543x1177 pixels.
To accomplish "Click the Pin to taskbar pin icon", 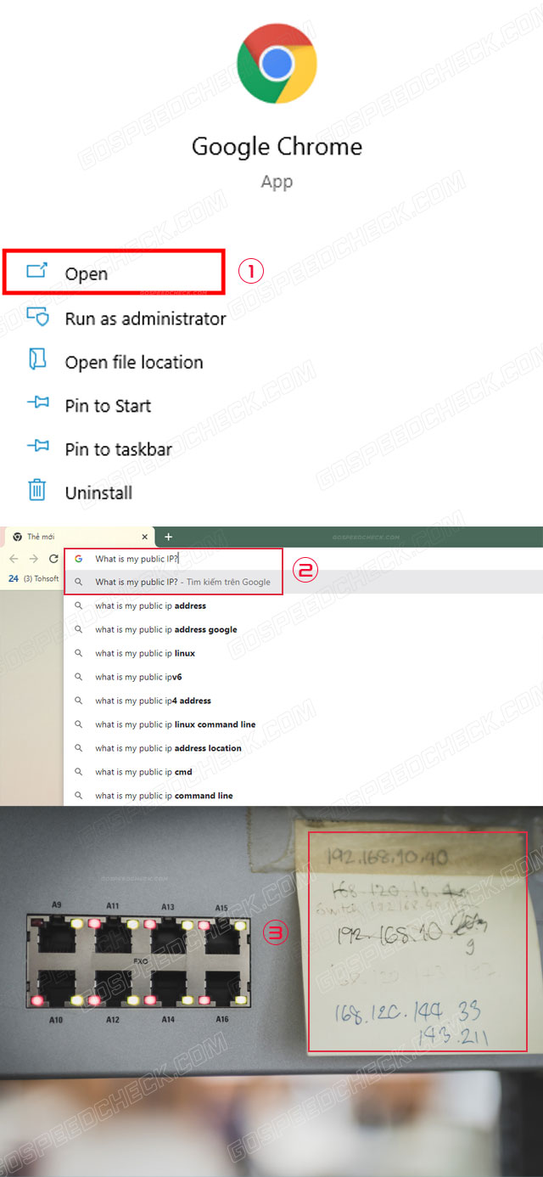I will [x=37, y=447].
